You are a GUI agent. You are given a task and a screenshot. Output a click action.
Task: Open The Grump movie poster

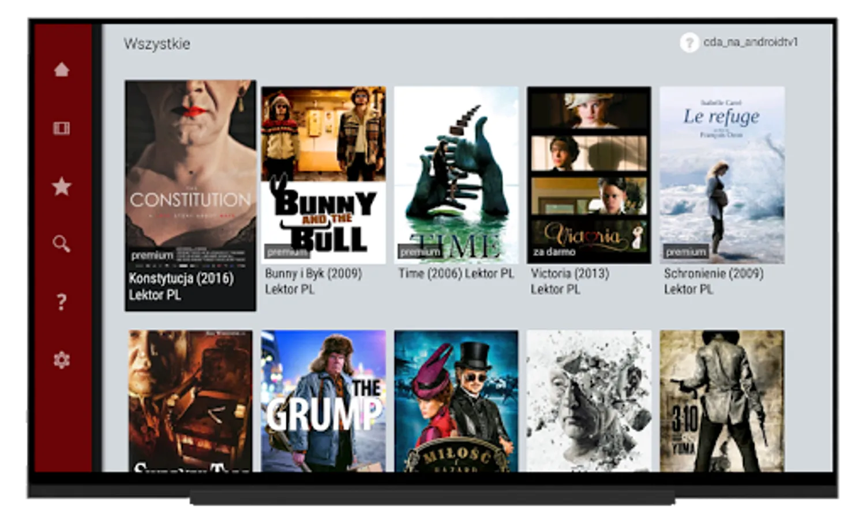tap(324, 401)
